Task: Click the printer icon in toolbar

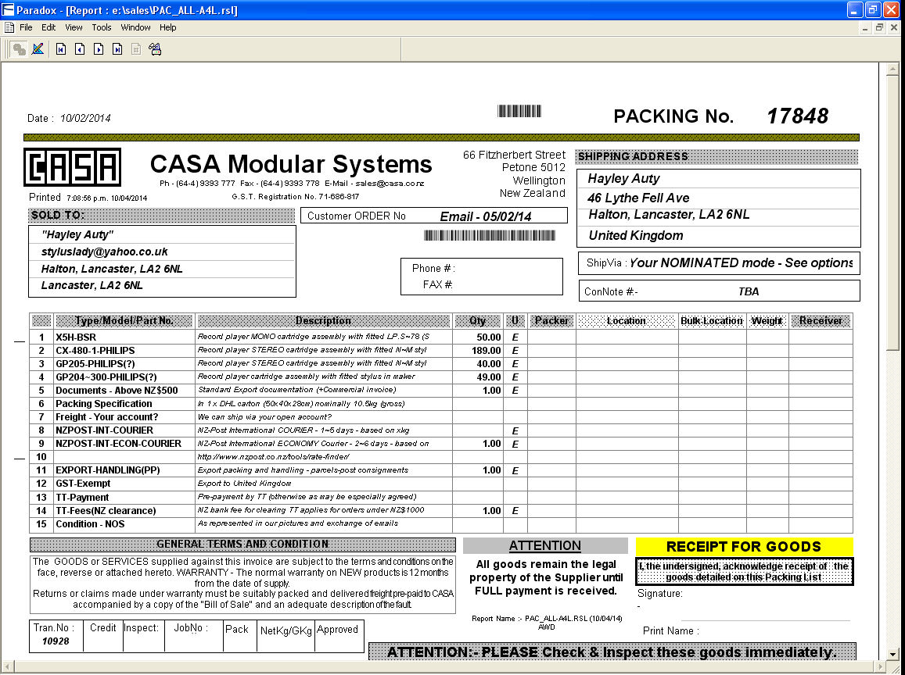Action: tap(155, 49)
